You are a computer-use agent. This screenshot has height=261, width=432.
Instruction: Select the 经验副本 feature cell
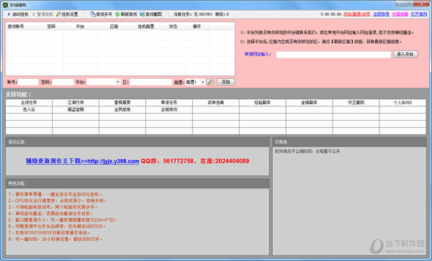pos(263,102)
